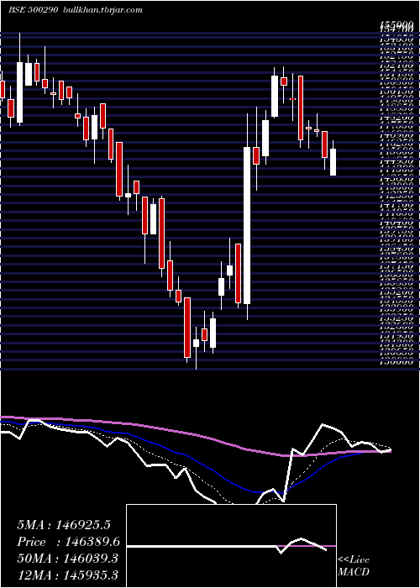Click the 'BSE 500290' ticker text
Image resolution: width=420 pixels, height=588 pixels.
coord(33,10)
